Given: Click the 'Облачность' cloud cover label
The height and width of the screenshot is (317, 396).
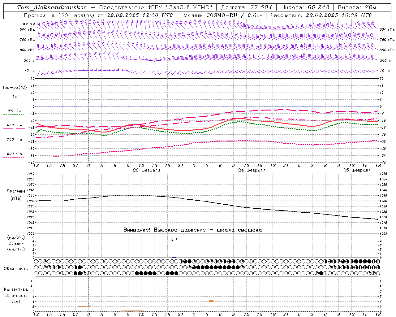Looking at the screenshot, I should 16,268.
